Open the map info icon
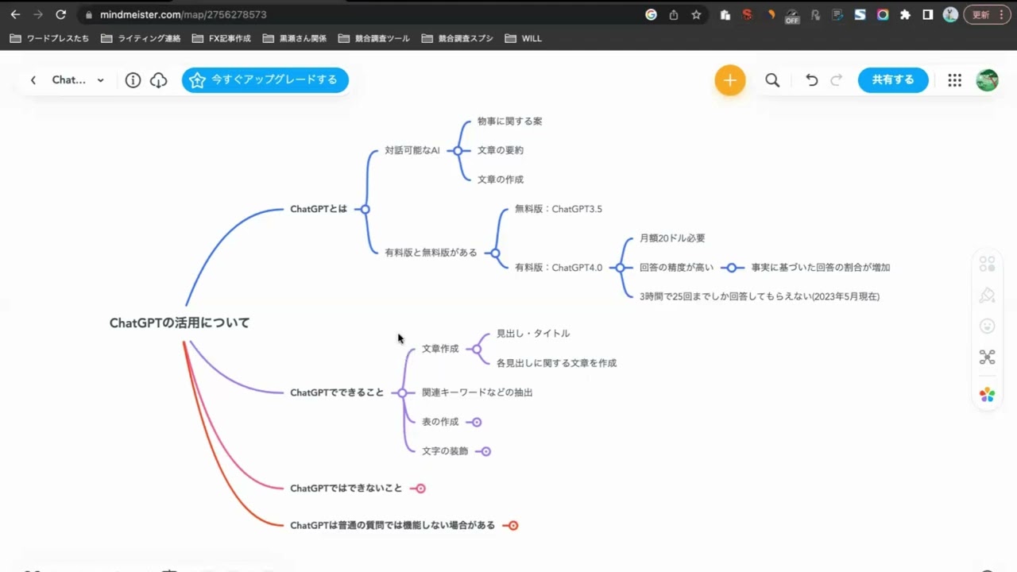 [x=133, y=80]
